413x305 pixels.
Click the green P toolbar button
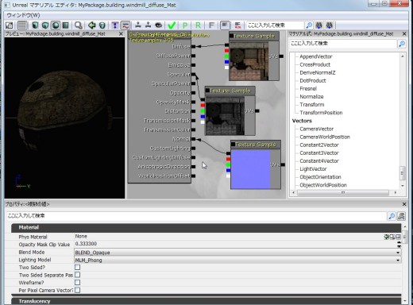185,25
